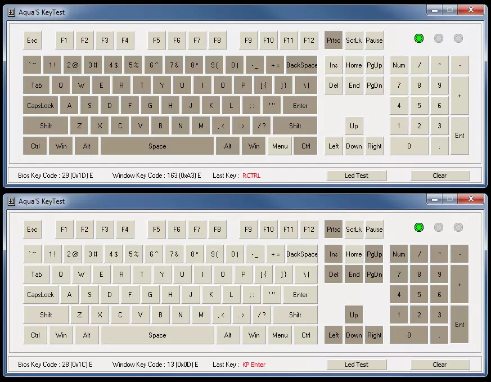Click the Led Test button in the top window

click(357, 176)
